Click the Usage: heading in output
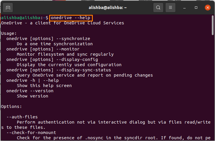 (x=9, y=33)
